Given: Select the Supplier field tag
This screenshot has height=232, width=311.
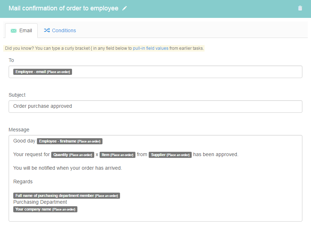Looking at the screenshot, I should [x=170, y=155].
